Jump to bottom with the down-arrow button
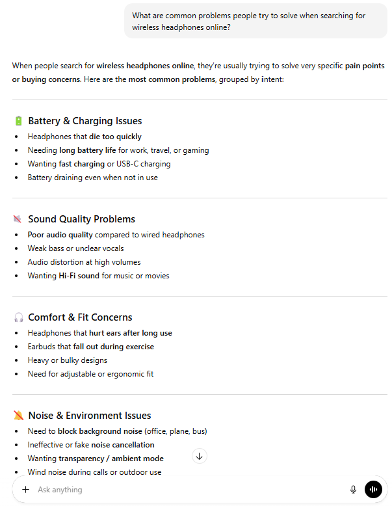The height and width of the screenshot is (506, 392). tap(200, 456)
